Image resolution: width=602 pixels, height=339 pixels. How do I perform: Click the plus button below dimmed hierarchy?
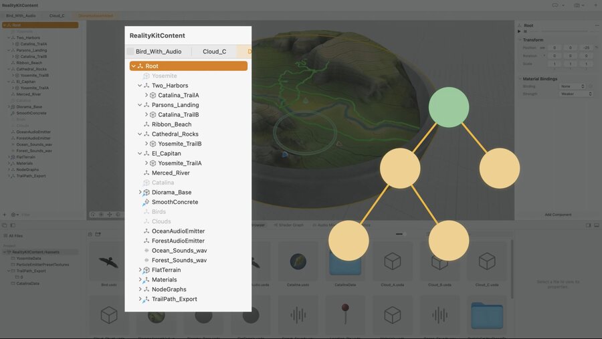click(x=5, y=215)
